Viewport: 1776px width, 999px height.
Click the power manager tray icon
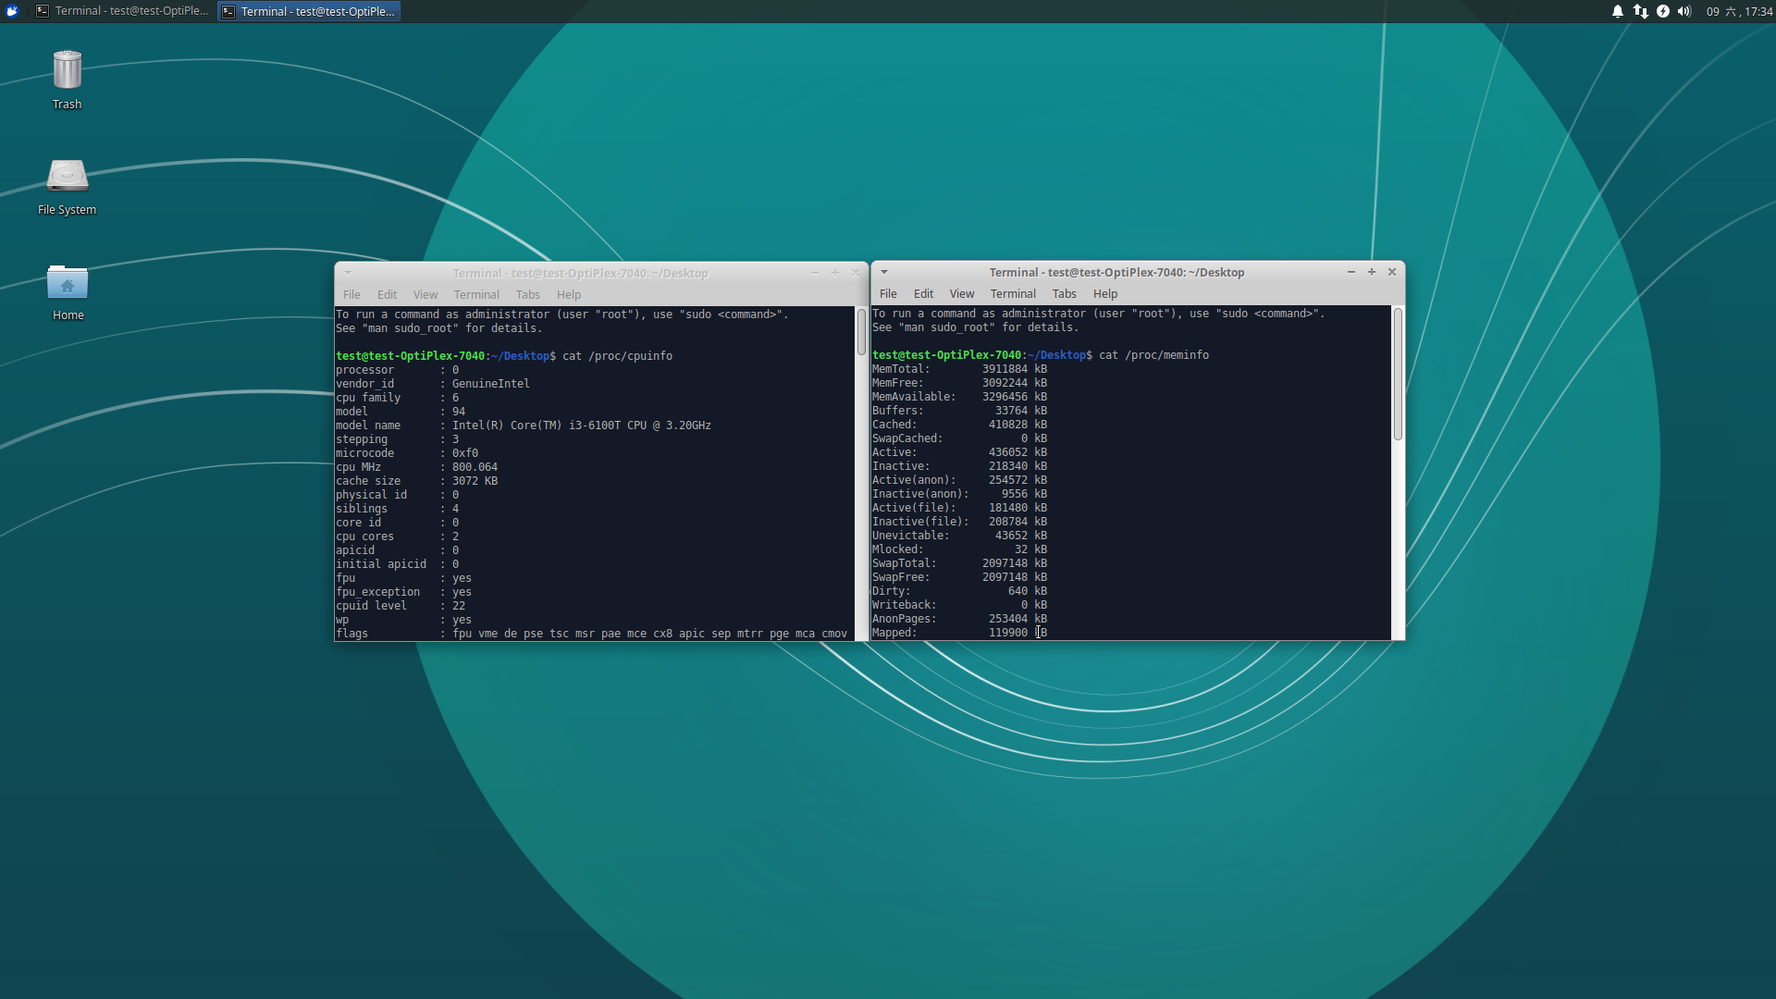point(1662,11)
